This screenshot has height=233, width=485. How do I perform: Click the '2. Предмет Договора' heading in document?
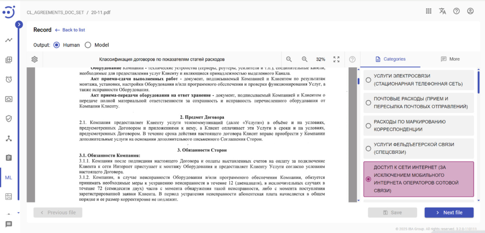click(202, 117)
